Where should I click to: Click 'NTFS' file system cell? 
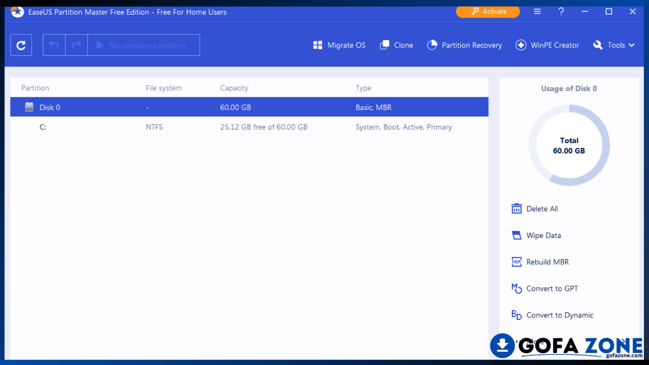tap(154, 127)
